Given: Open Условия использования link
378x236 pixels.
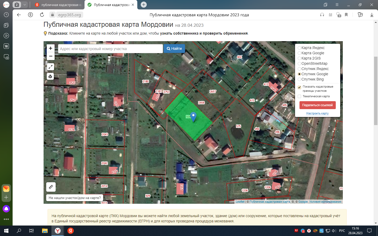Looking at the screenshot, I should [x=325, y=202].
